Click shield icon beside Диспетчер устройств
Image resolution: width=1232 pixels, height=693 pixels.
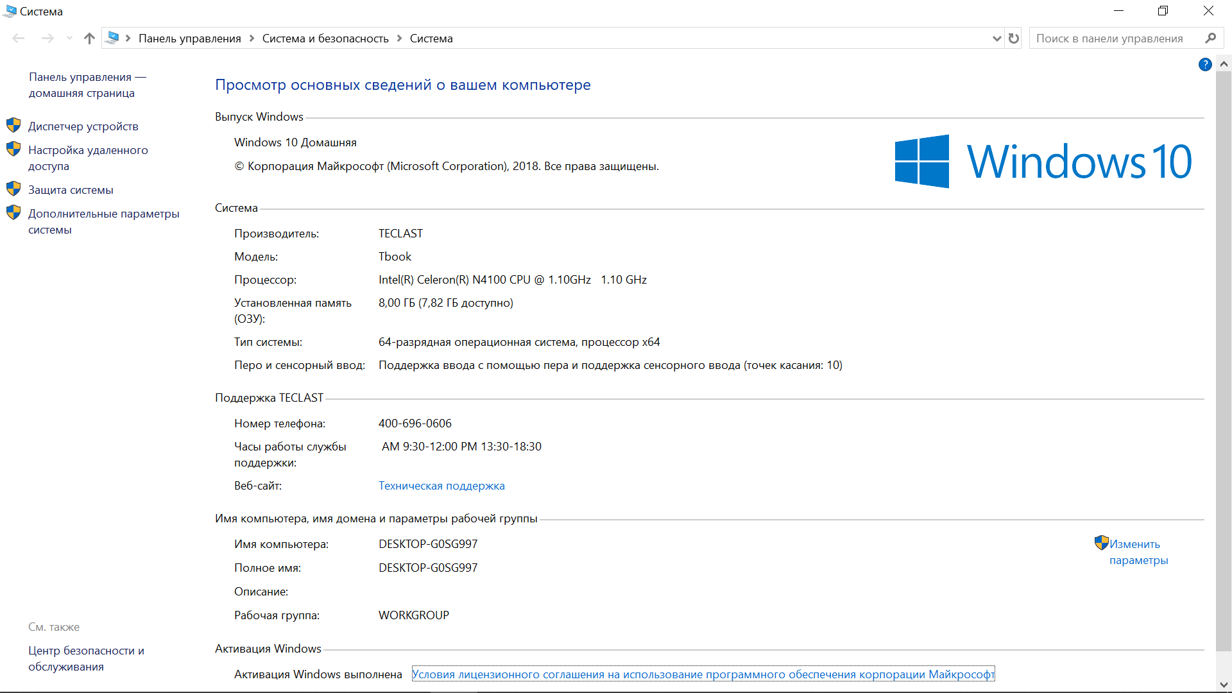pos(13,124)
